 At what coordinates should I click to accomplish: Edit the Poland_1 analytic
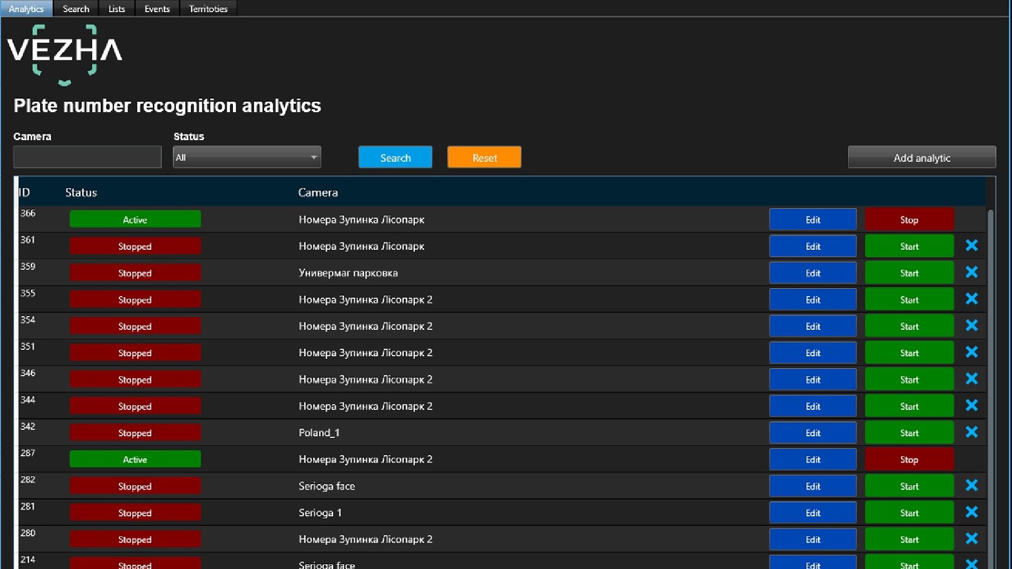813,433
